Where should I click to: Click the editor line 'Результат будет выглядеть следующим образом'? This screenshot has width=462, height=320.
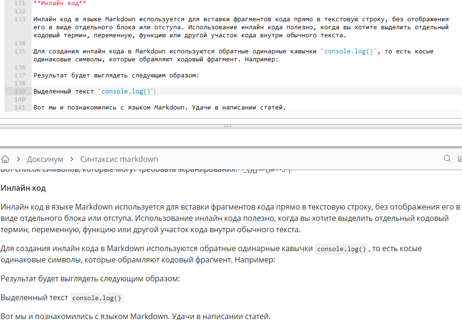tap(116, 76)
